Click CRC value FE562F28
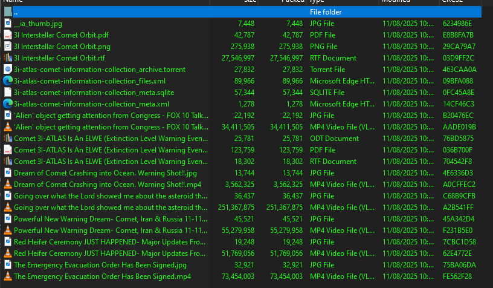The width and height of the screenshot is (493, 288). pyautogui.click(x=457, y=277)
